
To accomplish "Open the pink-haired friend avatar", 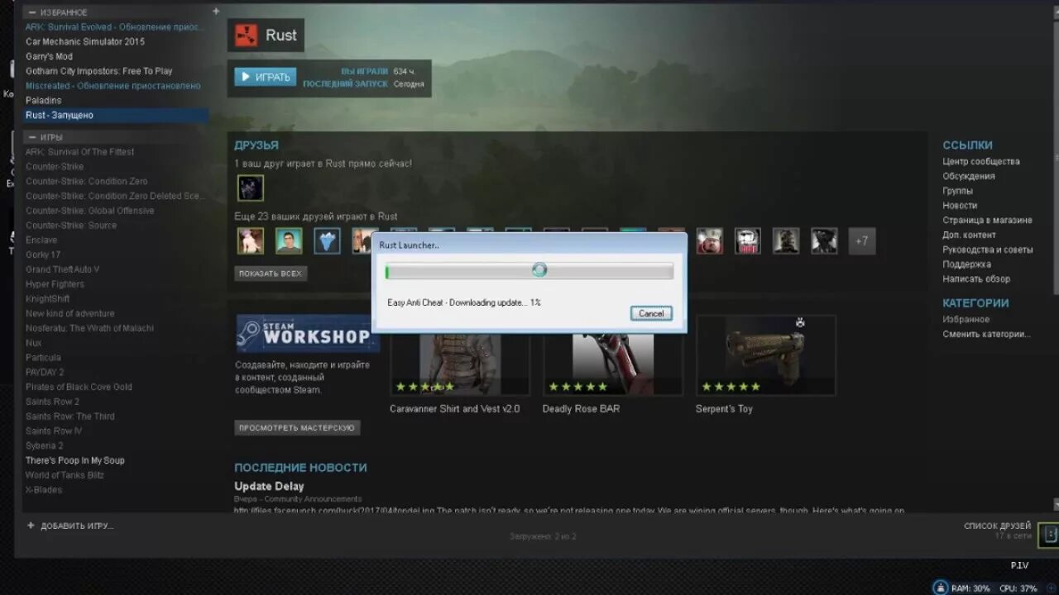I will tap(251, 240).
